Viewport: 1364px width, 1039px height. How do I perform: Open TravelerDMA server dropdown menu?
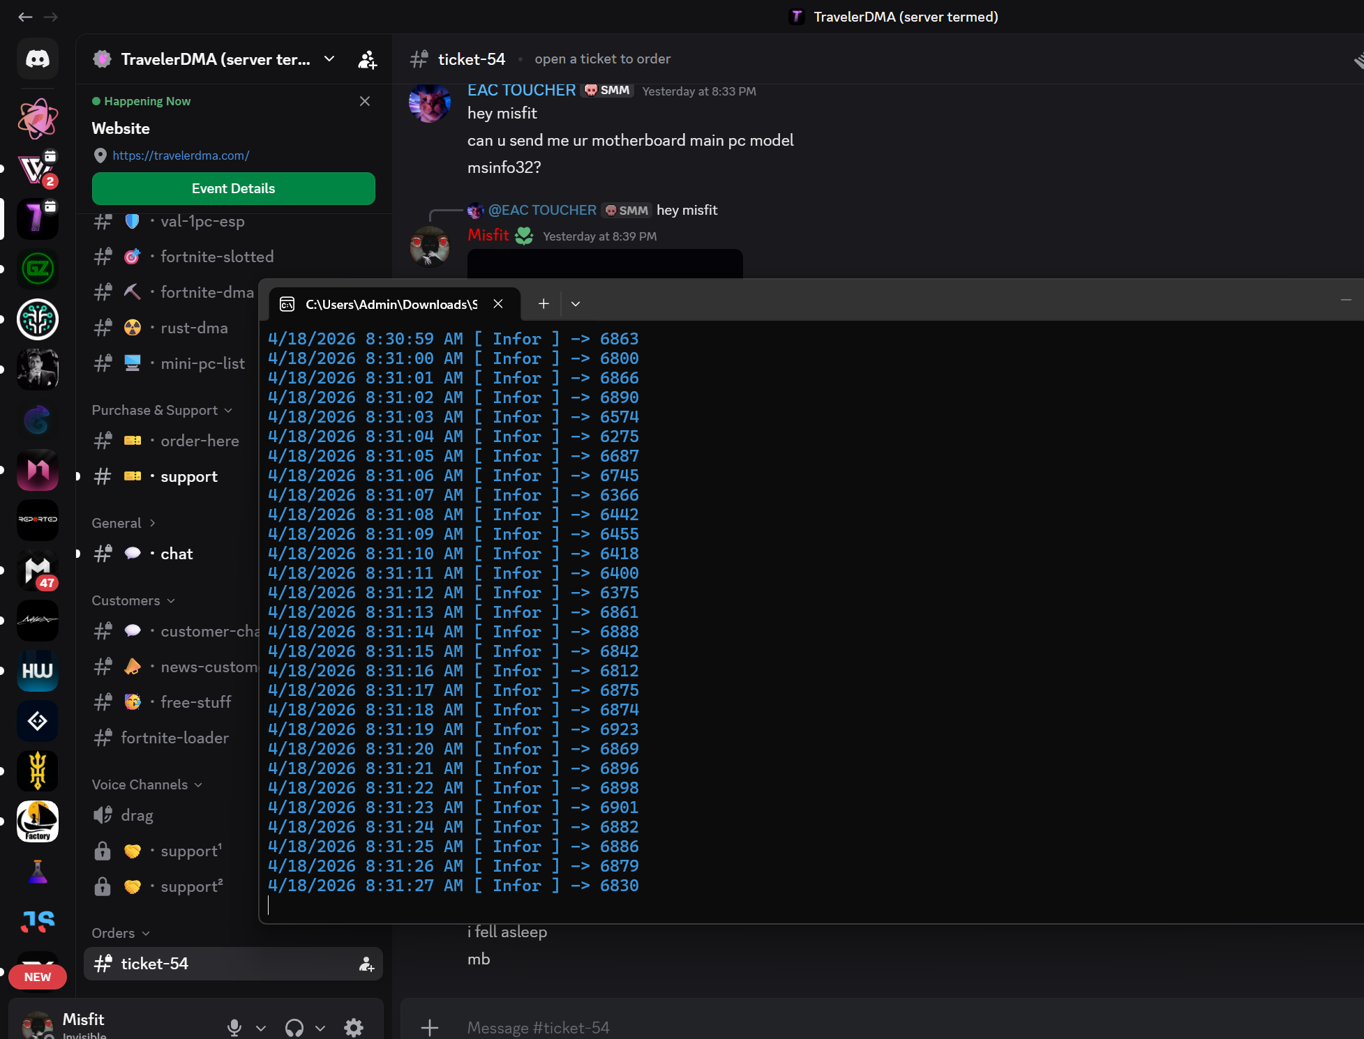(x=329, y=59)
